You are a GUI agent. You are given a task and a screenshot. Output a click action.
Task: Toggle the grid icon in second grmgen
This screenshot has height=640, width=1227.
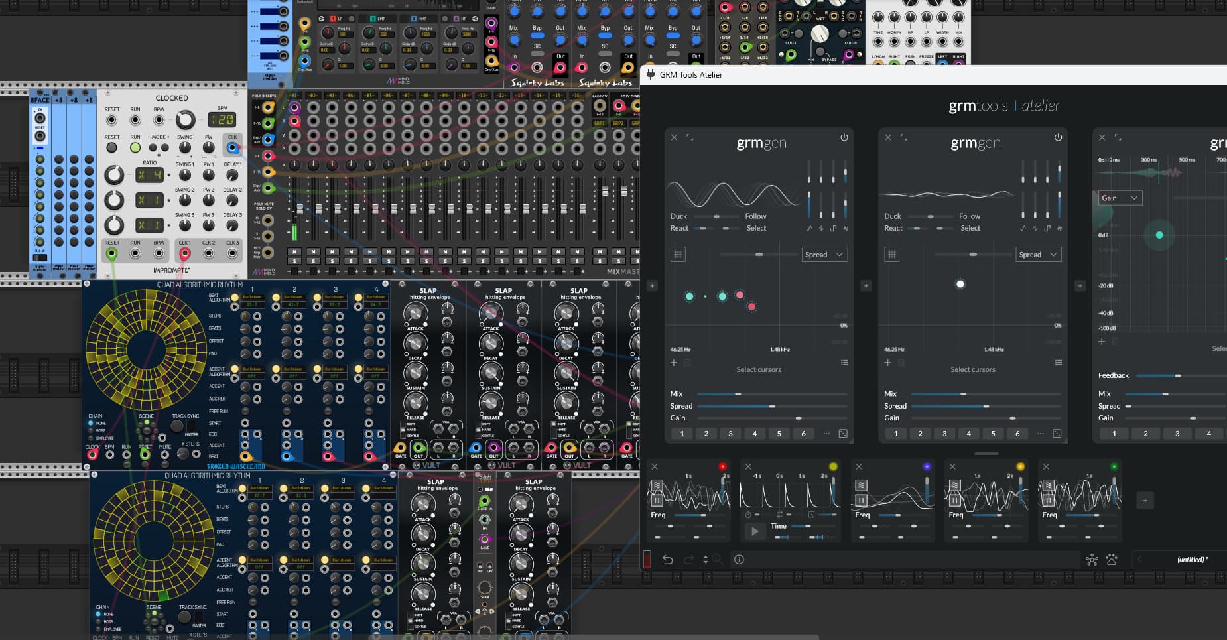tap(891, 254)
